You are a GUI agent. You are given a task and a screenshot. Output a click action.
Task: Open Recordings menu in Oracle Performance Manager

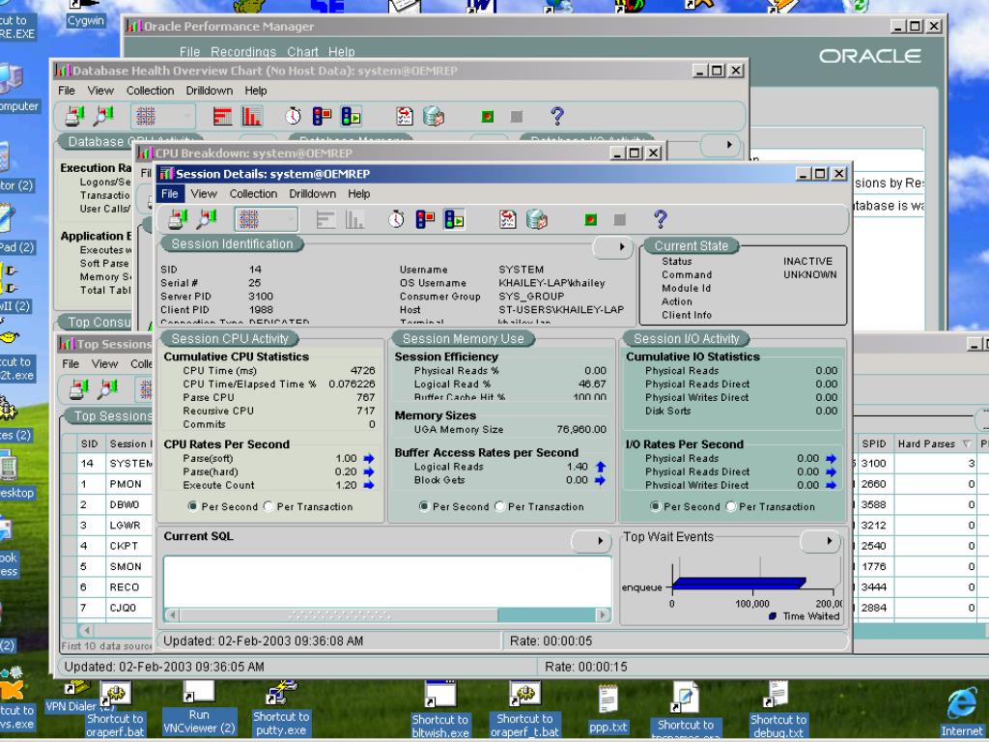tap(242, 52)
